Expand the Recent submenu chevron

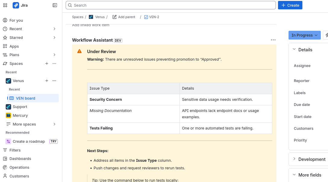[x=55, y=29]
